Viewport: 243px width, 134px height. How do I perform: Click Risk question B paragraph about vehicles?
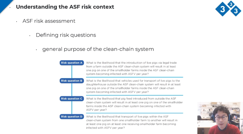click(133, 86)
